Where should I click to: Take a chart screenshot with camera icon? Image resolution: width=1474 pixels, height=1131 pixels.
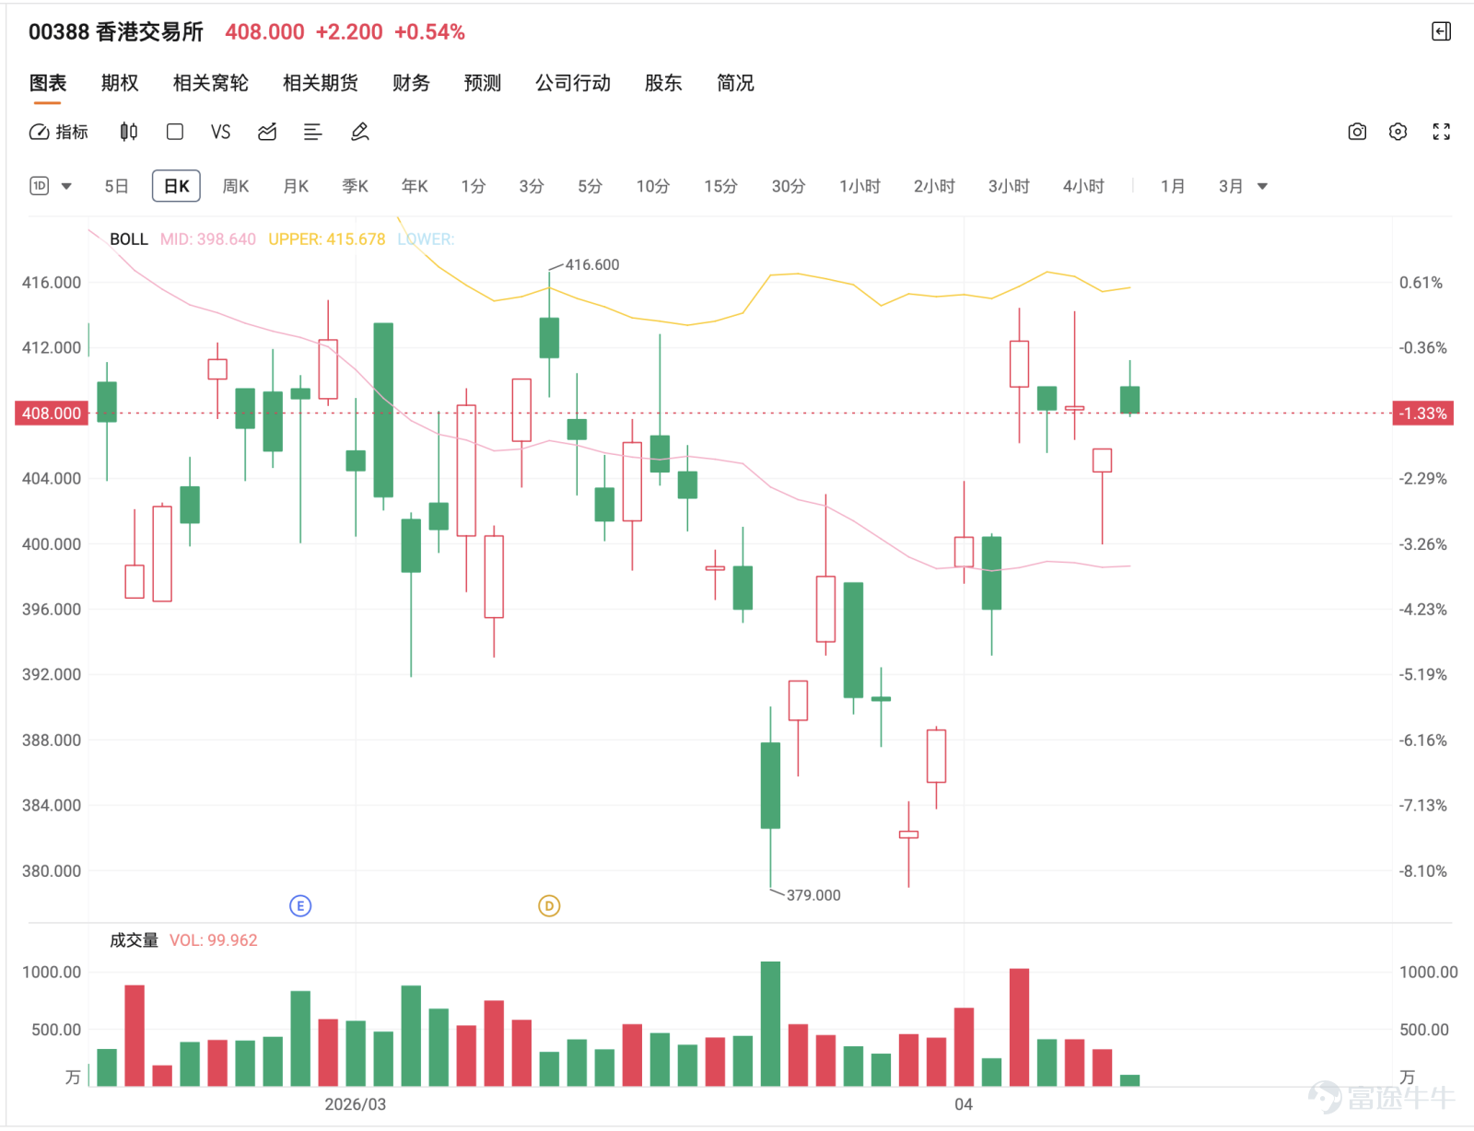[1357, 132]
